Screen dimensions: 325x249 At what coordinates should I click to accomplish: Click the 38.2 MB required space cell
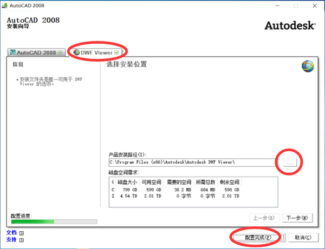(183, 190)
